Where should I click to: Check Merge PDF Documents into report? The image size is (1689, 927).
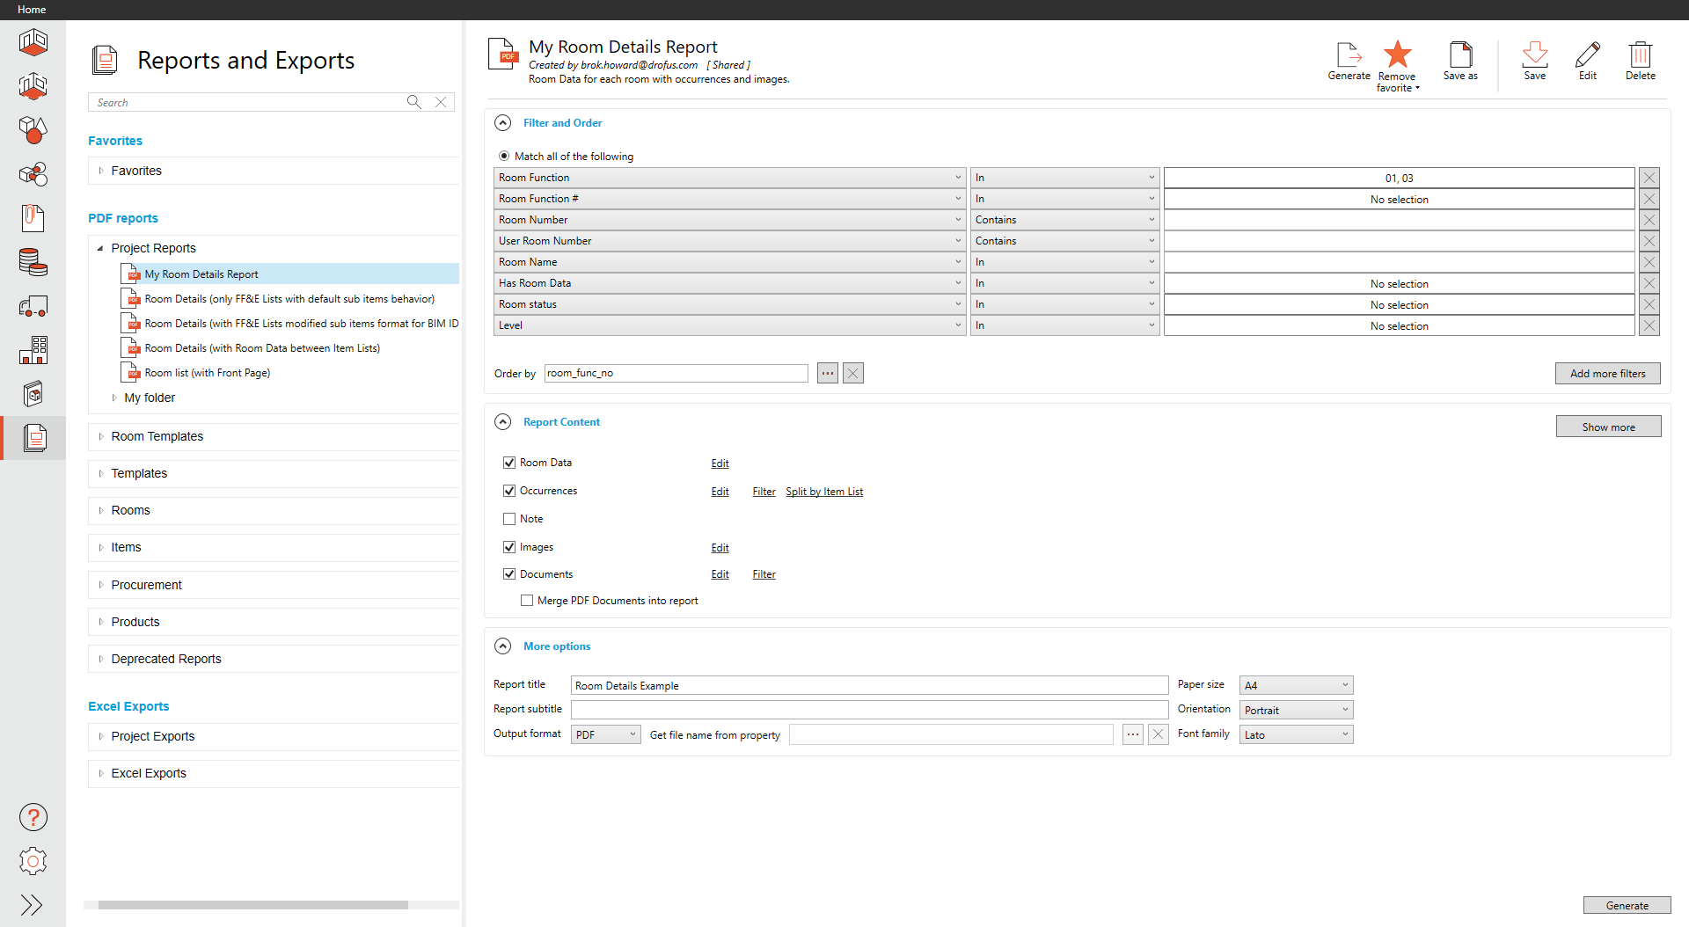tap(527, 601)
